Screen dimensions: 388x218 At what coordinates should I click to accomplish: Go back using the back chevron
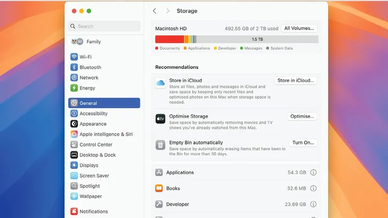155,11
